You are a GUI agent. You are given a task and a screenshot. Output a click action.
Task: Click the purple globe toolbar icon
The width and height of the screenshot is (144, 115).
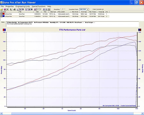click(5, 10)
